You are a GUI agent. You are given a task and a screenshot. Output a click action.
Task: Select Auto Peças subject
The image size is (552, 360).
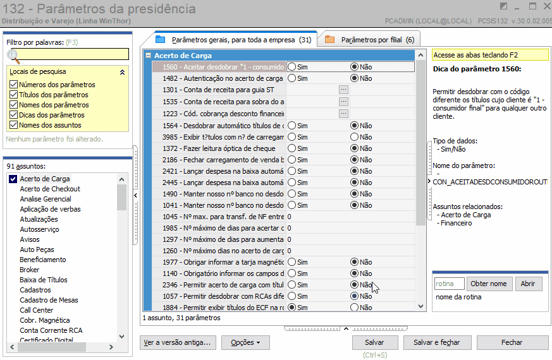[x=37, y=249]
